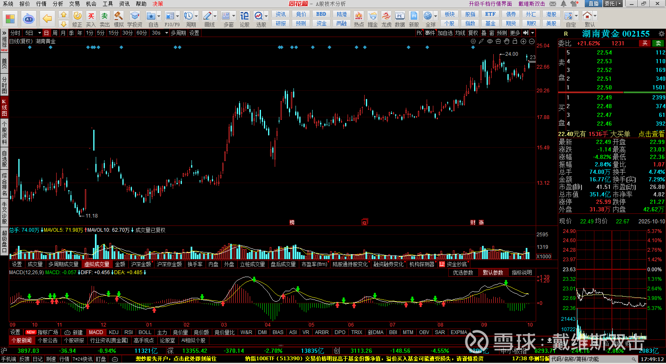
Task: Toggle the eye visibility icon above the chart
Action: pyautogui.click(x=490, y=41)
